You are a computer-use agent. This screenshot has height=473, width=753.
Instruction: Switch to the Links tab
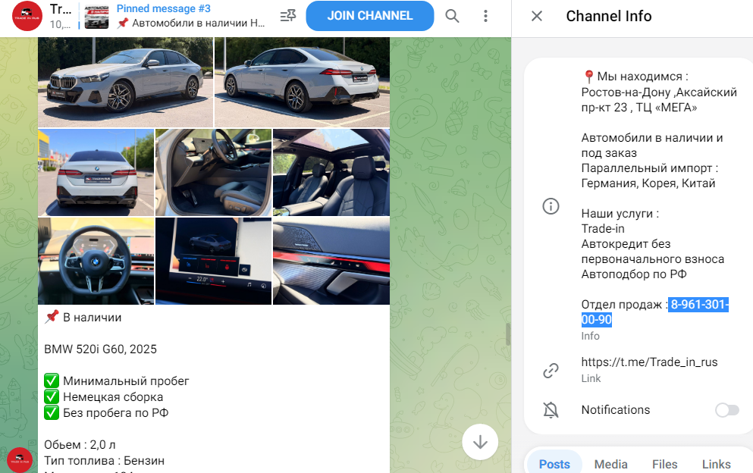point(717,464)
